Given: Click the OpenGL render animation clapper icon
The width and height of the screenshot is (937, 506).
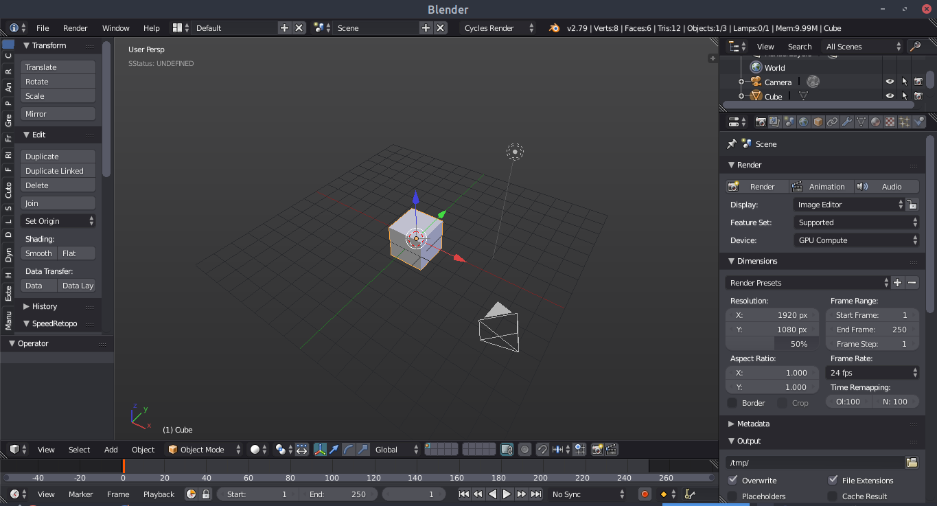Looking at the screenshot, I should 612,450.
